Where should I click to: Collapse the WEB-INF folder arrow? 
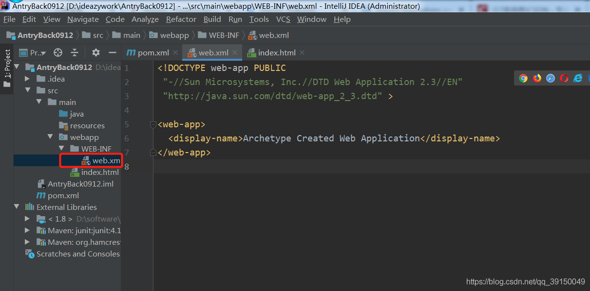coord(61,149)
